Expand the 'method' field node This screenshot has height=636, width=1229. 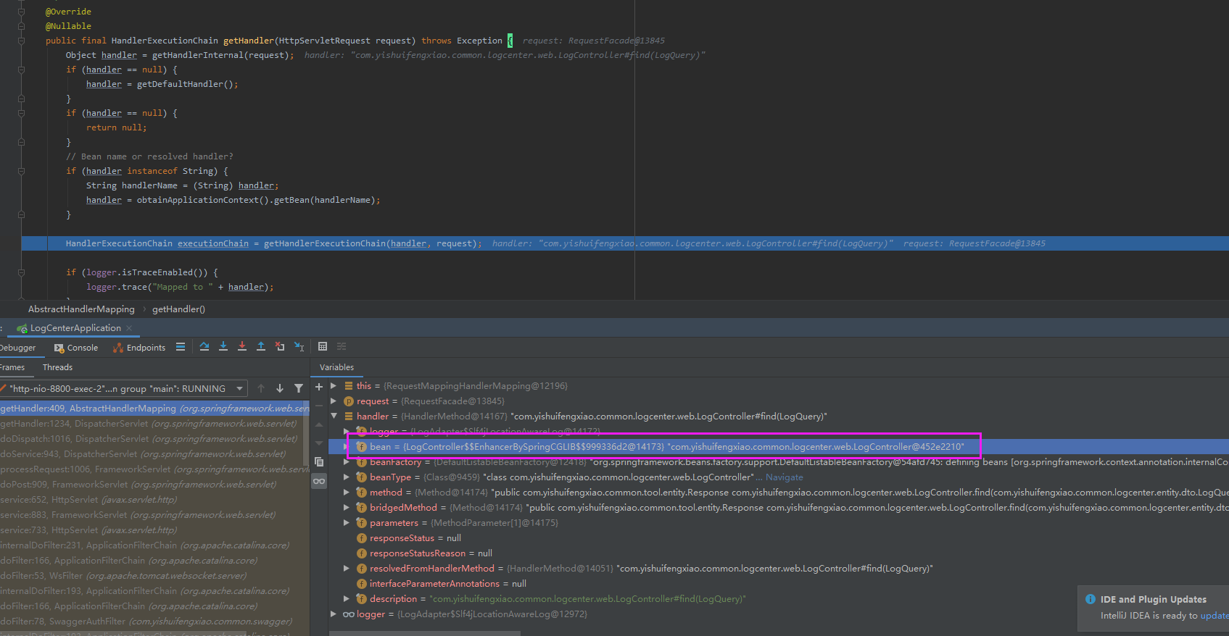347,493
